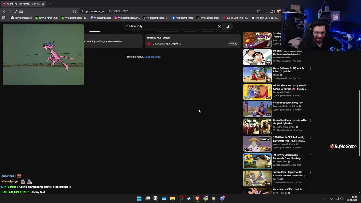Click the page vertical scrollbar
This screenshot has width=361, height=203.
(359, 123)
